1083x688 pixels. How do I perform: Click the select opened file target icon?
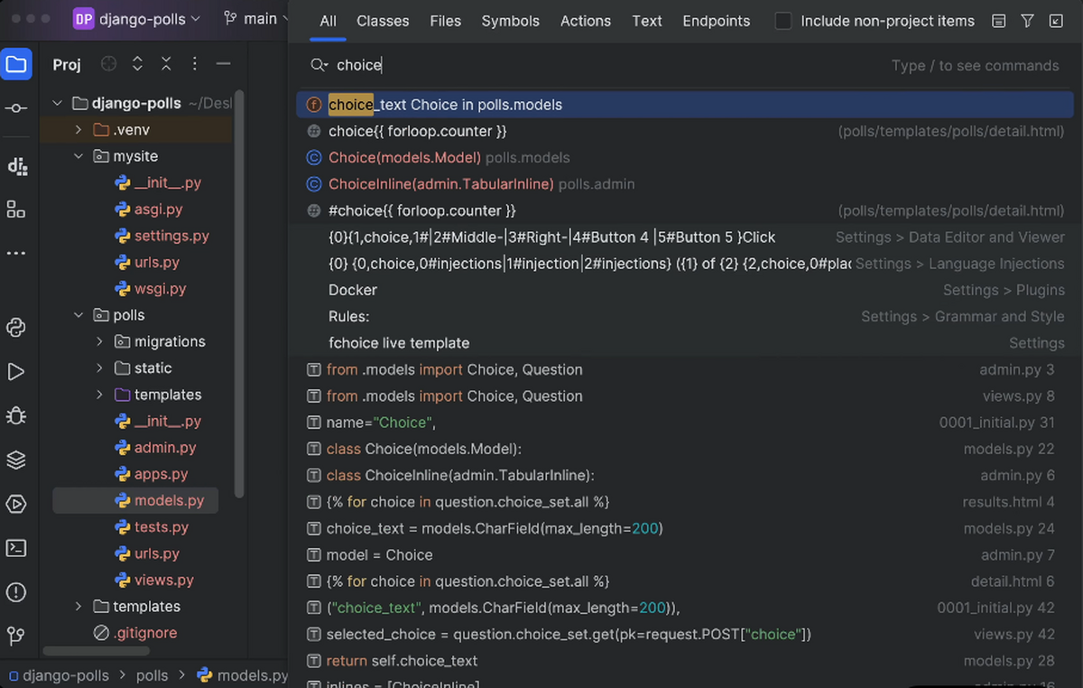[x=109, y=64]
